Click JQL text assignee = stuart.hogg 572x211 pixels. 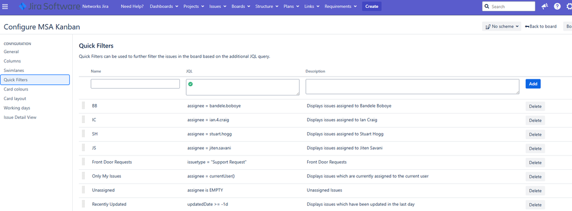click(209, 134)
